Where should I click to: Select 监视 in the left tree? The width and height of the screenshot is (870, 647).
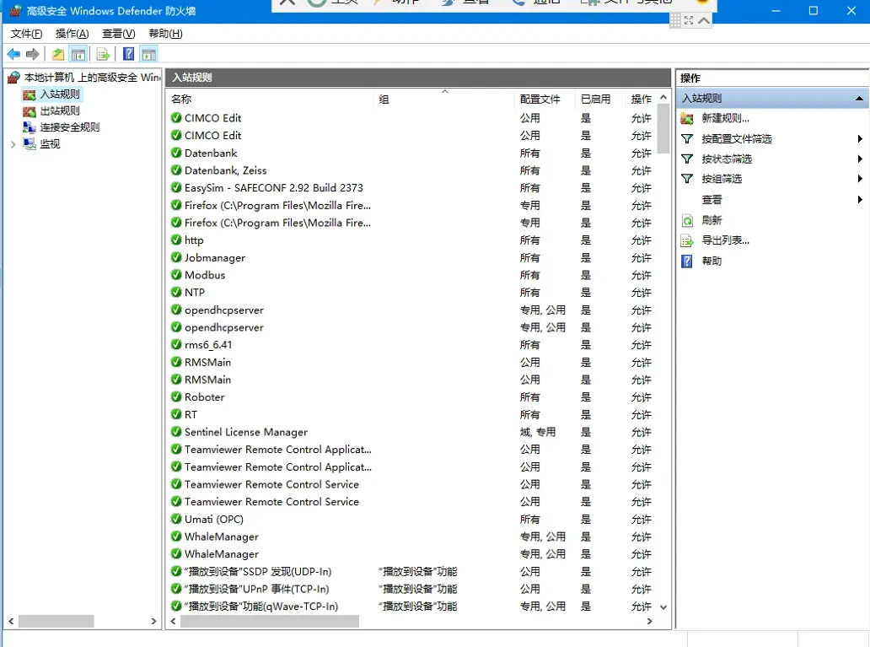tap(50, 144)
